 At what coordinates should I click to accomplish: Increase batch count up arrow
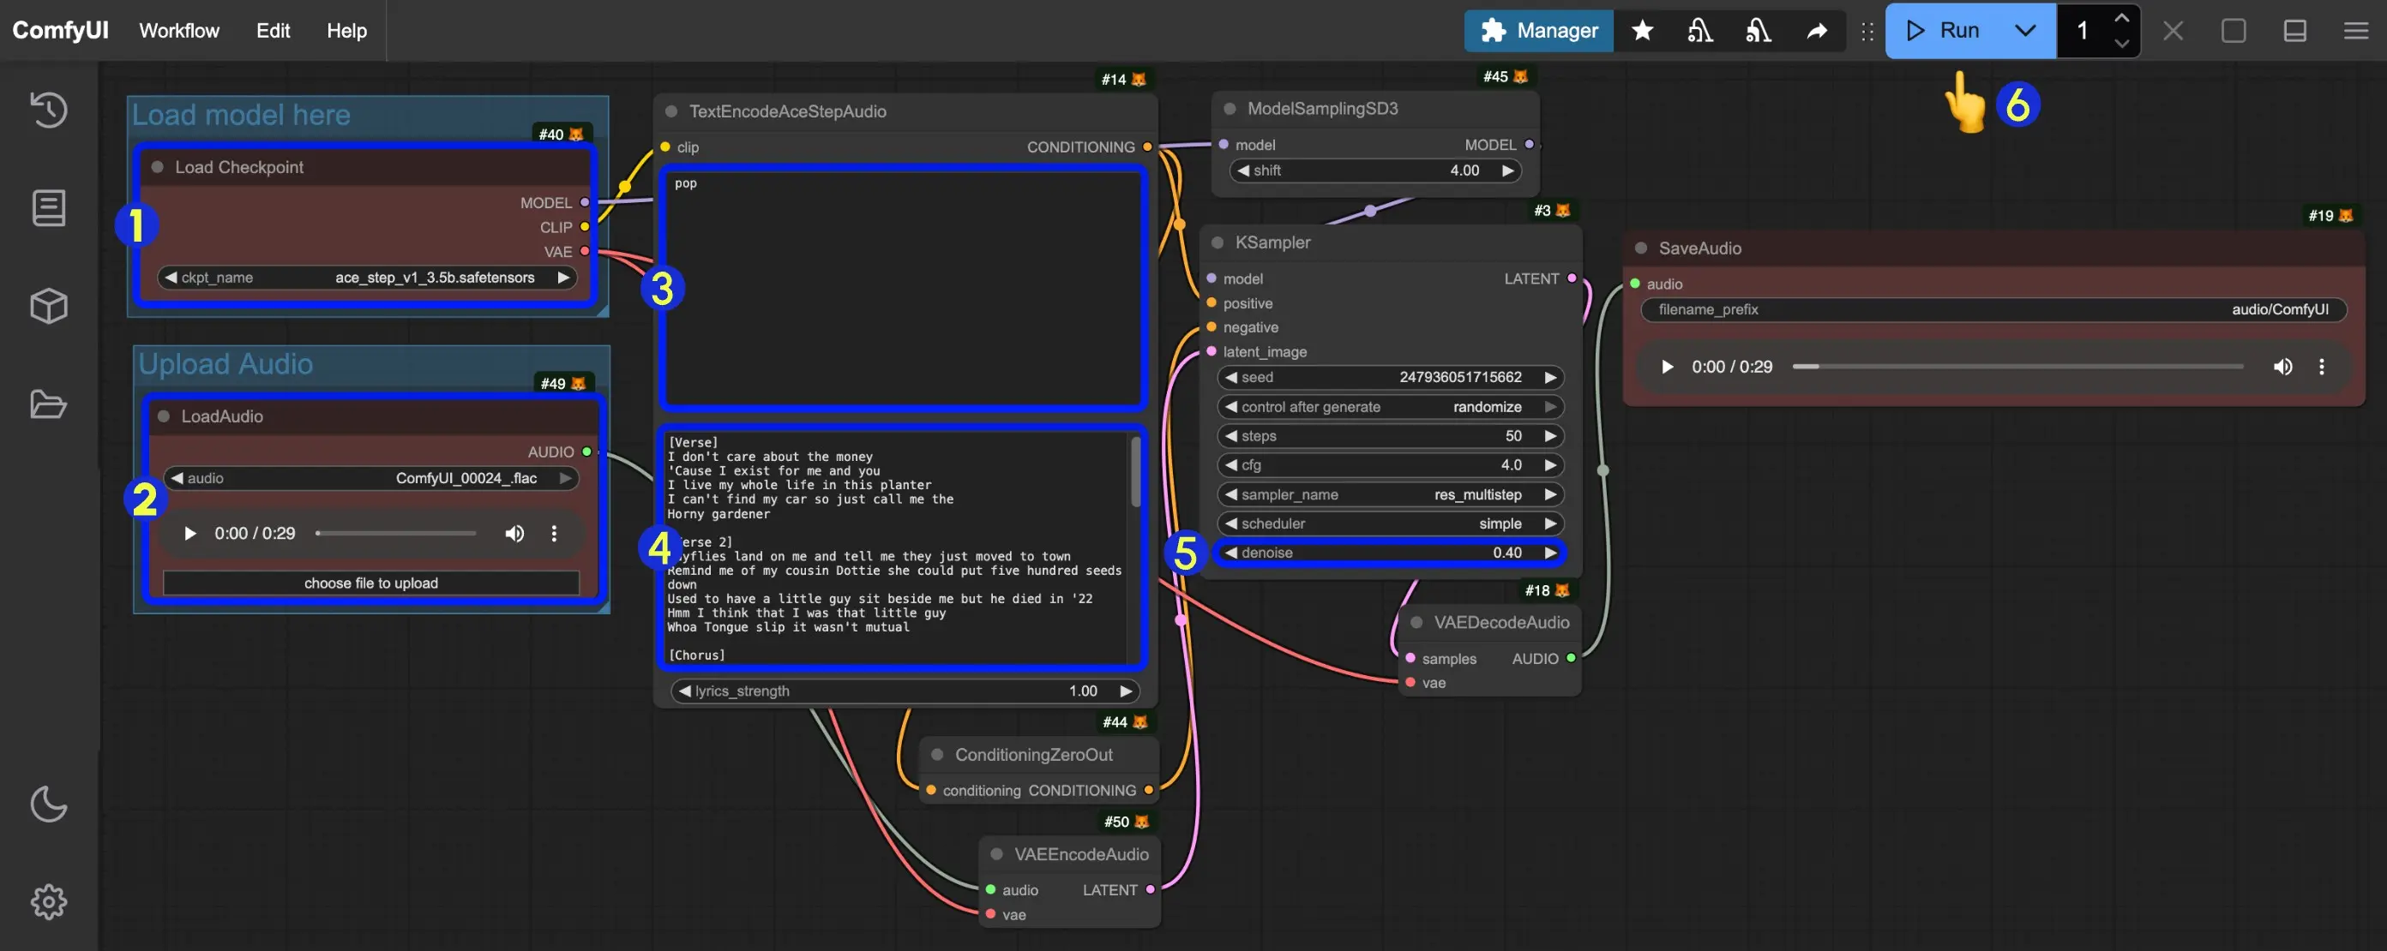point(2121,18)
